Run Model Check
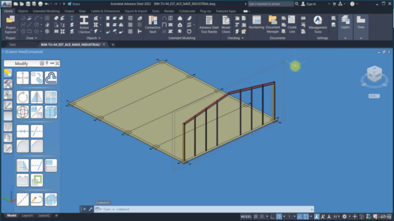 tap(226, 25)
